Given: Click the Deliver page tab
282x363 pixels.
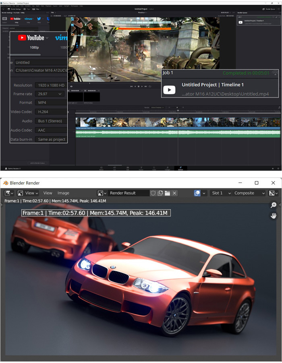Looking at the screenshot, I should point(180,168).
